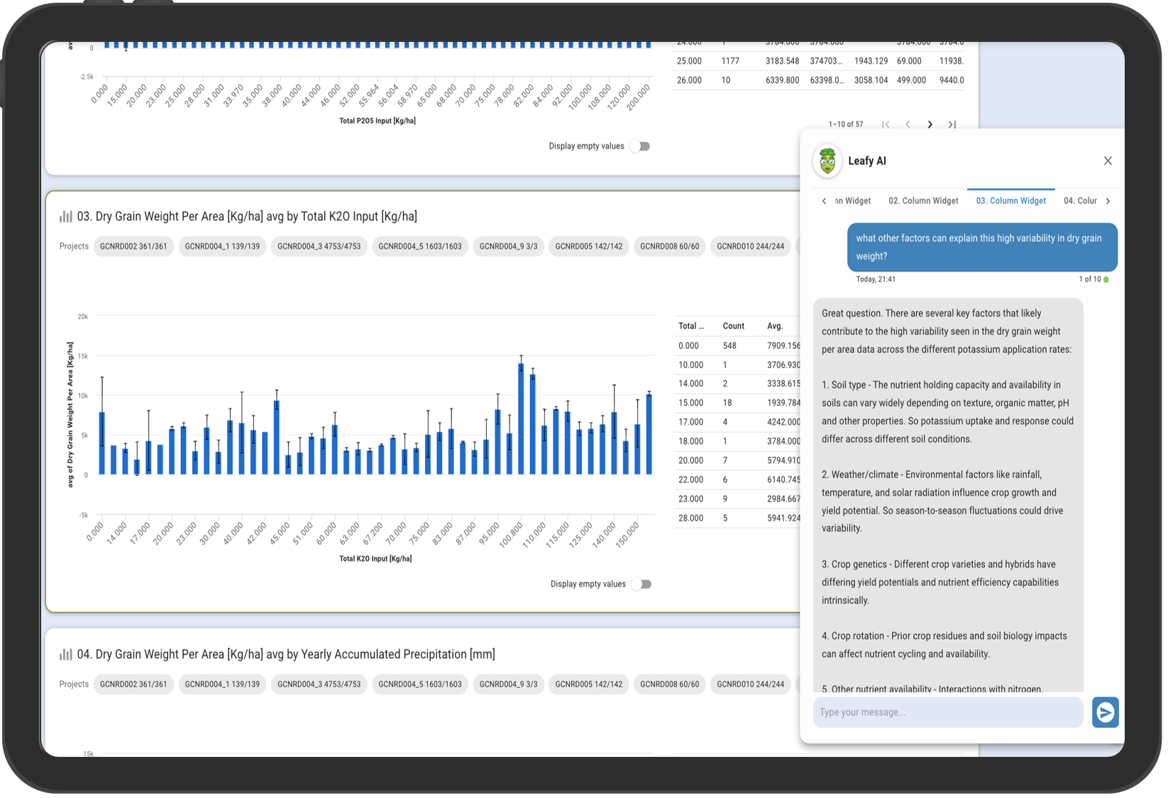Click the '1–10 of 57' pagination label

point(846,125)
